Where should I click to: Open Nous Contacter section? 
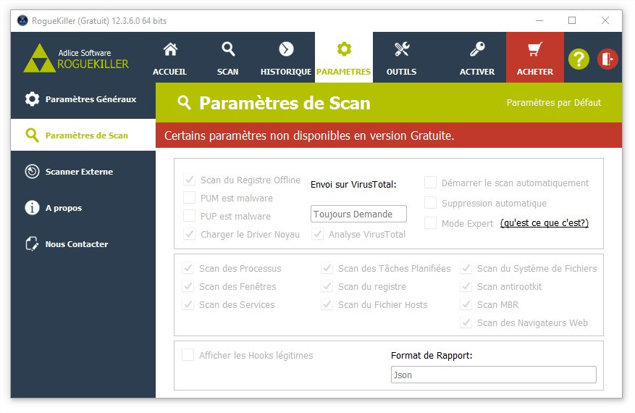click(83, 244)
